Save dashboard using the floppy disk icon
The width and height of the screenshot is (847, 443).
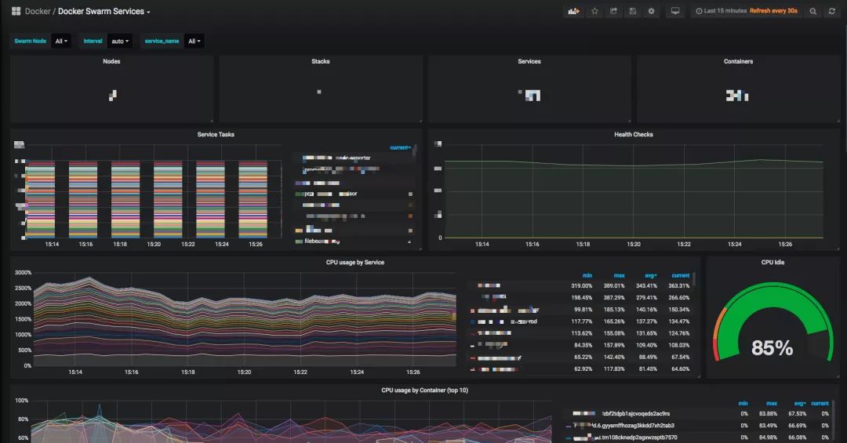point(633,11)
